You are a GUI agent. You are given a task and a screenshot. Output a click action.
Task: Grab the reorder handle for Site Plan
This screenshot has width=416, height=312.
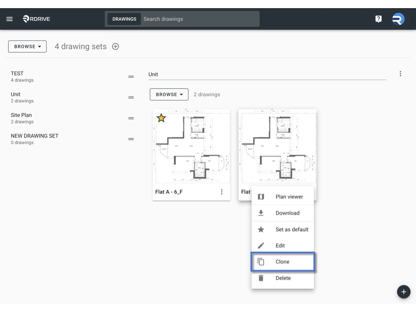(x=131, y=118)
